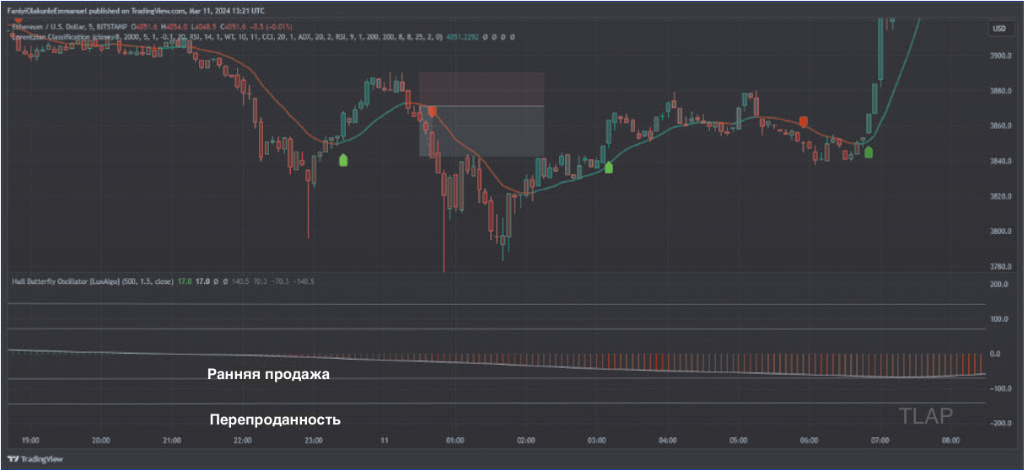
Task: Click the red sell signal near 00:40
Action: click(432, 110)
